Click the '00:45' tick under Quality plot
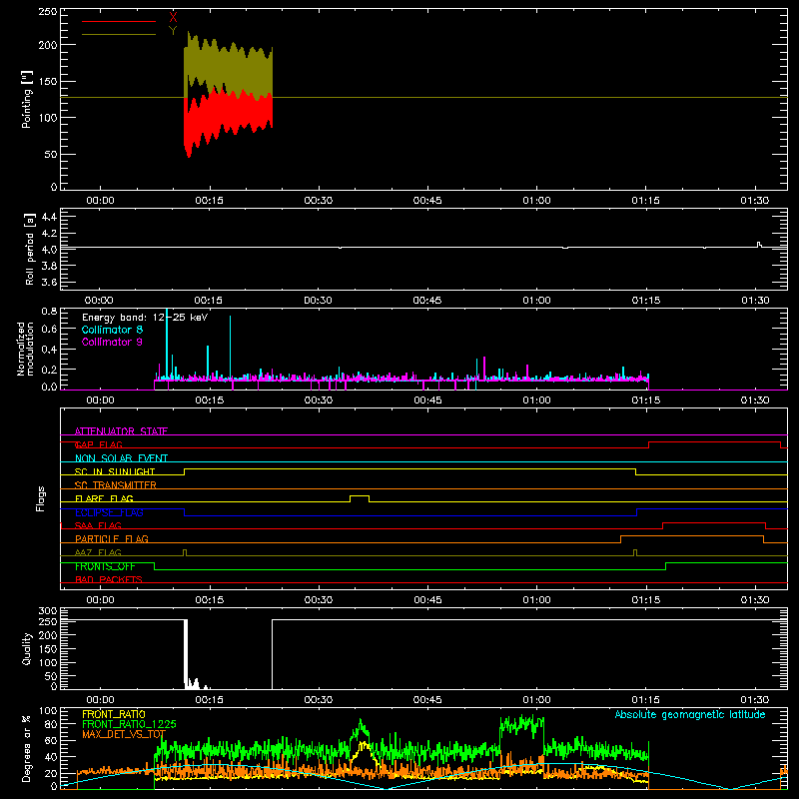 click(x=427, y=700)
